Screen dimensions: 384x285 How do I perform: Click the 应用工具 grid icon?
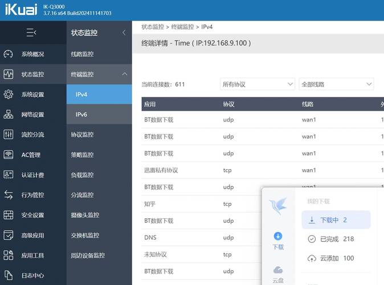9,255
